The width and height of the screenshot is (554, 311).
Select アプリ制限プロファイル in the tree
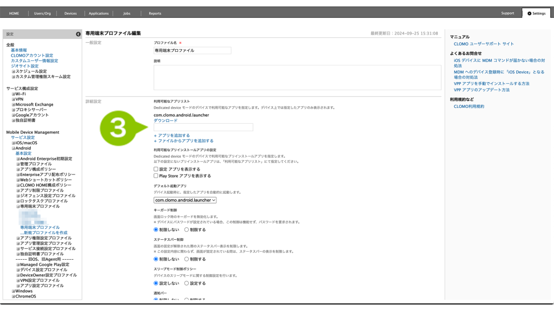(42, 191)
